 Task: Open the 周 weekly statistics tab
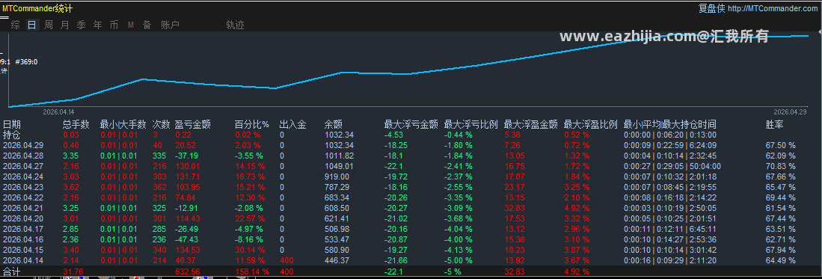click(48, 25)
